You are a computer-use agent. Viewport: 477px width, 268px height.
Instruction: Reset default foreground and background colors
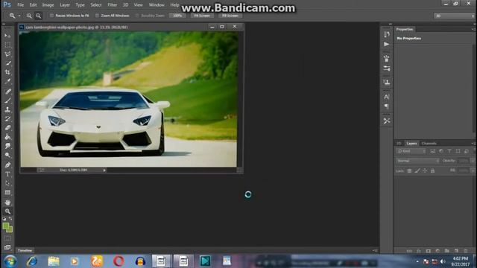coord(4,219)
